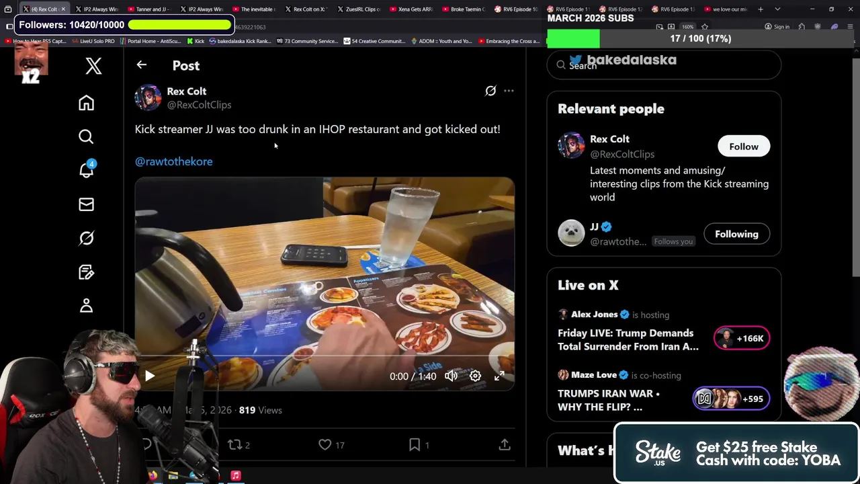Open Embracing the Cross bookmark

point(508,41)
